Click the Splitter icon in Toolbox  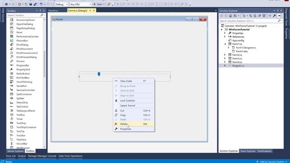pos(12,98)
